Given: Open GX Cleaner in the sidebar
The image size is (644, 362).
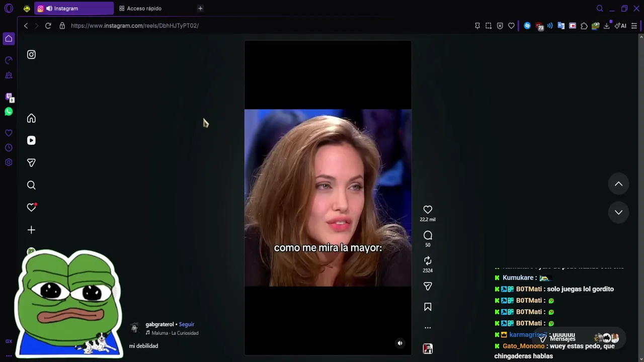Looking at the screenshot, I should 9,75.
